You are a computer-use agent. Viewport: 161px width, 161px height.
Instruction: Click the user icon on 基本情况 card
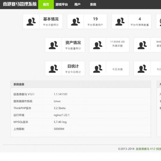coord(31,22)
